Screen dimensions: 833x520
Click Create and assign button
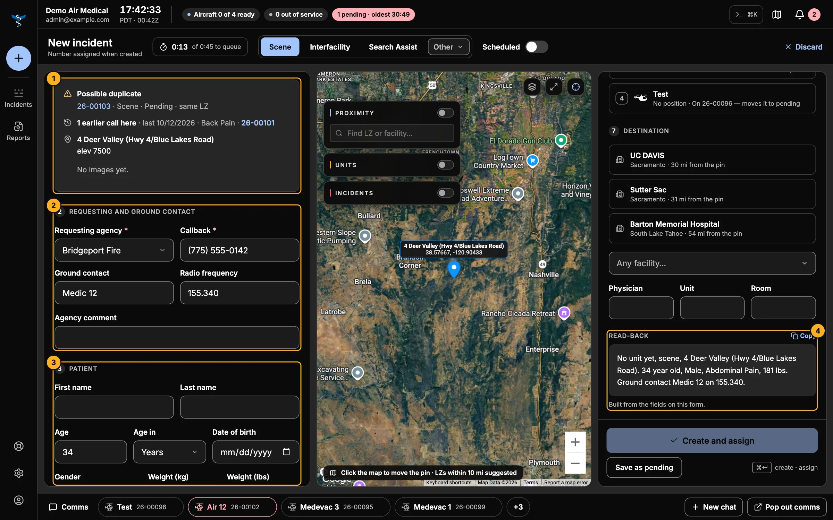coord(712,441)
